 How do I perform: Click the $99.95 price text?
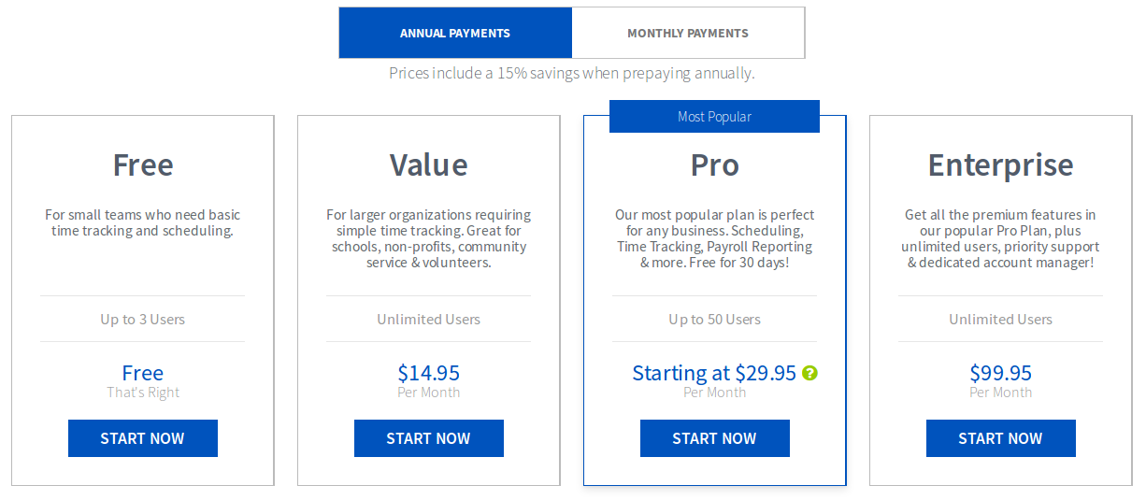[x=1000, y=373]
